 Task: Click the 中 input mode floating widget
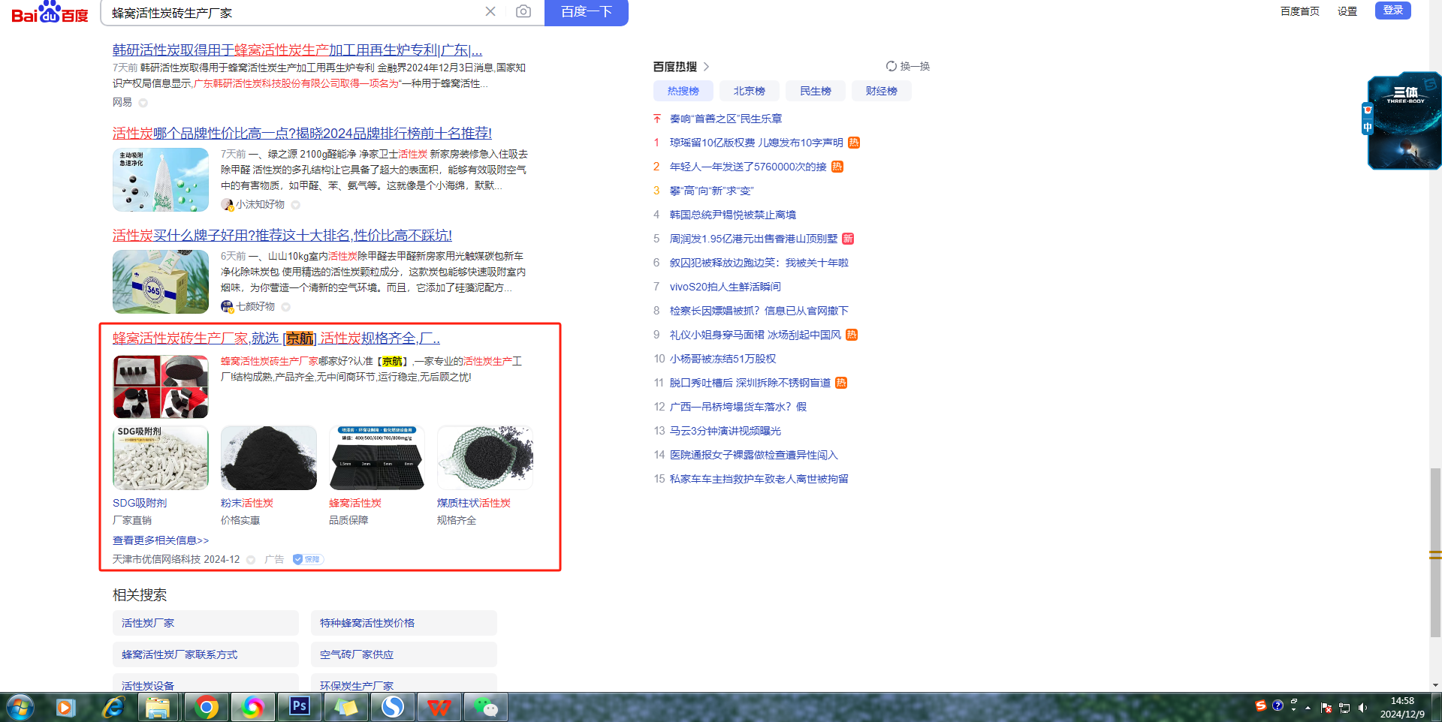(1368, 128)
